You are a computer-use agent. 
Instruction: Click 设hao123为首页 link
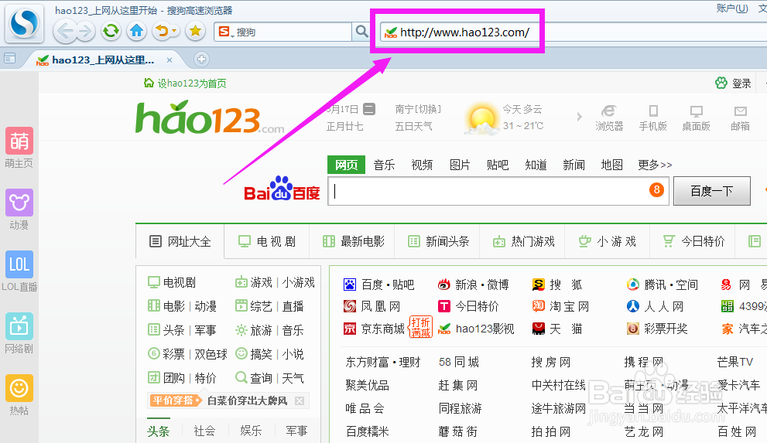pyautogui.click(x=185, y=83)
